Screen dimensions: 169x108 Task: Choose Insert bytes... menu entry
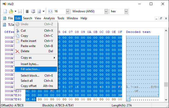click(x=36, y=64)
